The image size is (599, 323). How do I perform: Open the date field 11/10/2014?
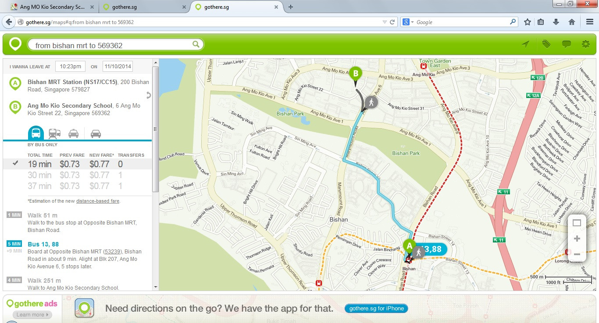point(118,67)
